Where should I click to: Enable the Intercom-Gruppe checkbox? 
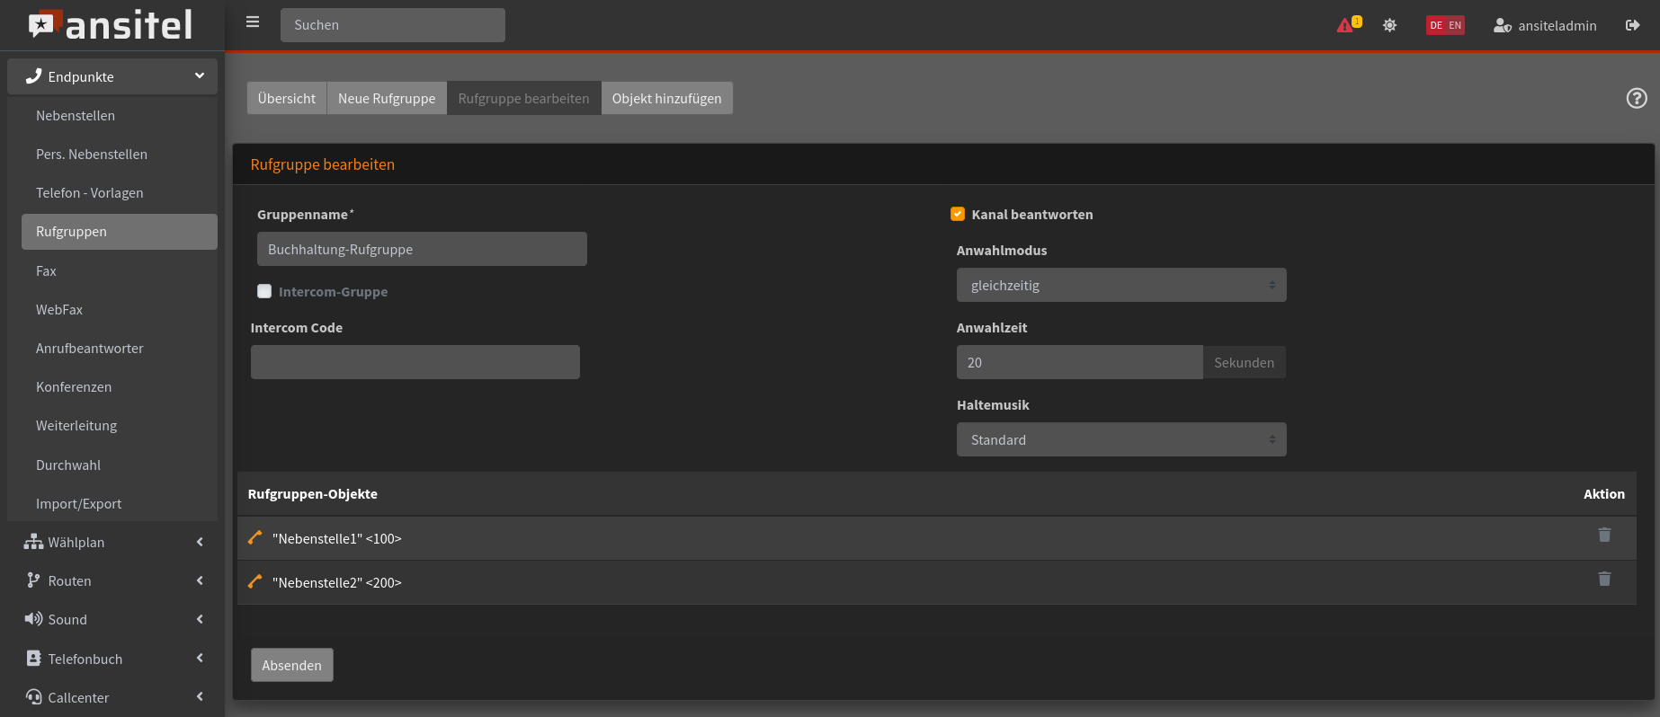point(264,291)
